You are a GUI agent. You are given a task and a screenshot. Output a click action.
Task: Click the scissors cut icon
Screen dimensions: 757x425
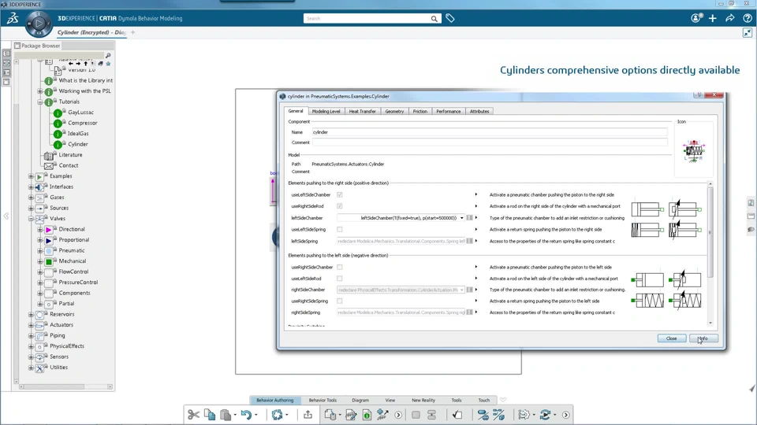pyautogui.click(x=194, y=415)
